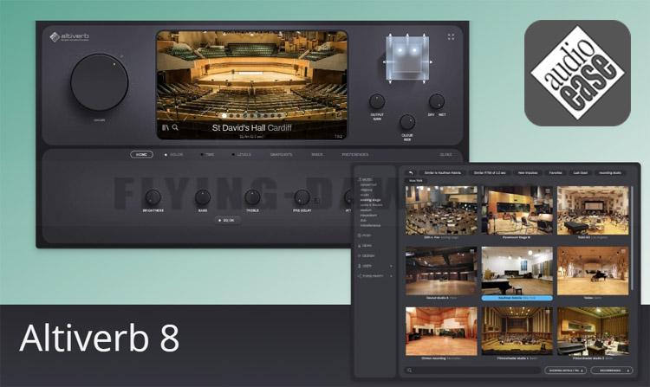The image size is (650, 387).
Task: Click the Output Gain knob
Action: tap(377, 101)
